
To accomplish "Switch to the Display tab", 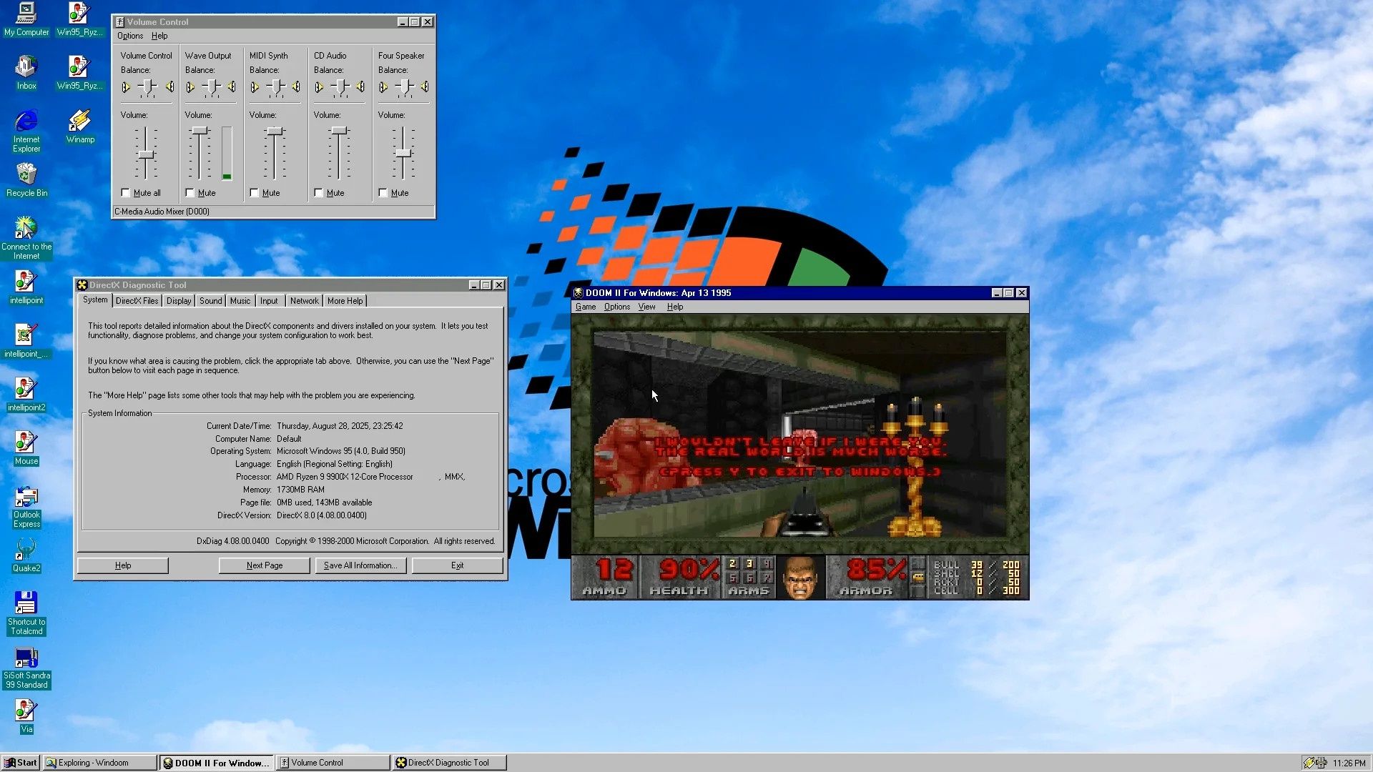I will point(179,301).
